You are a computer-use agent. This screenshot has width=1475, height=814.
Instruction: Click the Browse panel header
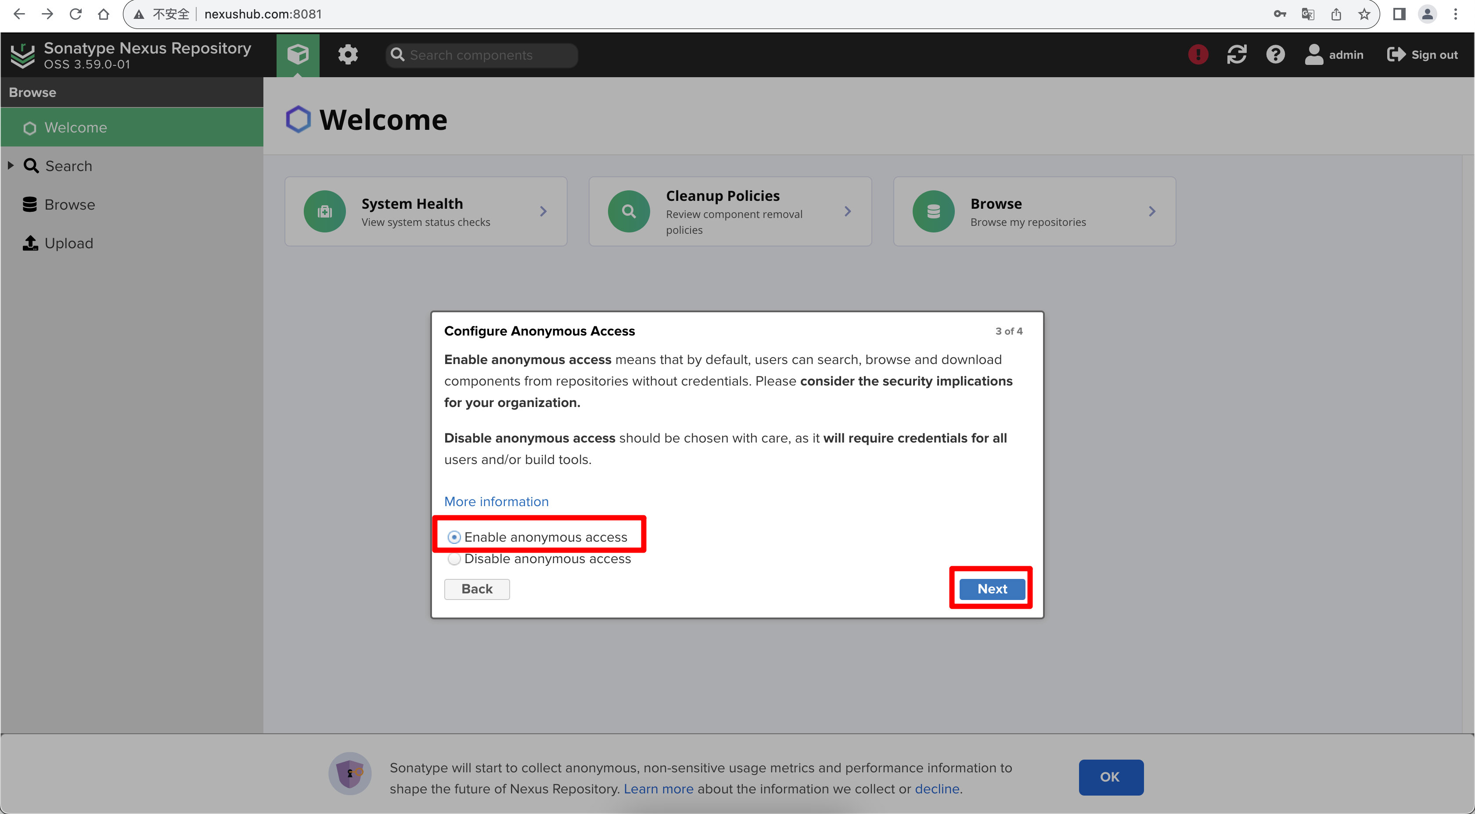132,92
